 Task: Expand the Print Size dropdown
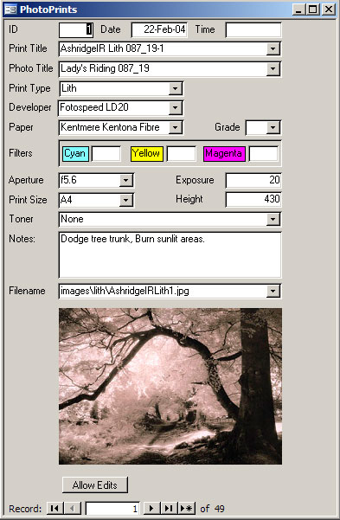(125, 200)
